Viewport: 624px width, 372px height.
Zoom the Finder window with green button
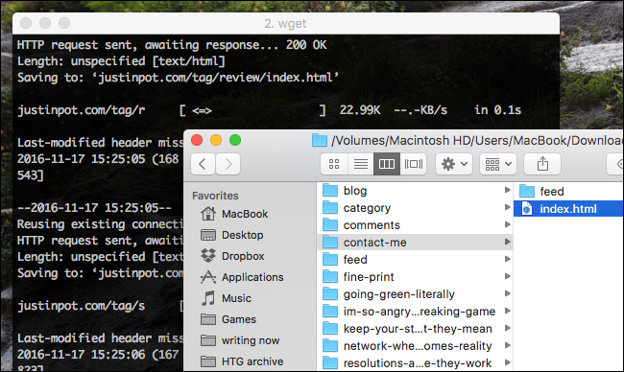click(235, 140)
